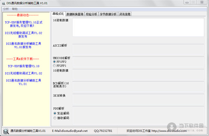209x136 pixels.
Task: Switch to the 资讯信息 tab
Action: (125, 14)
